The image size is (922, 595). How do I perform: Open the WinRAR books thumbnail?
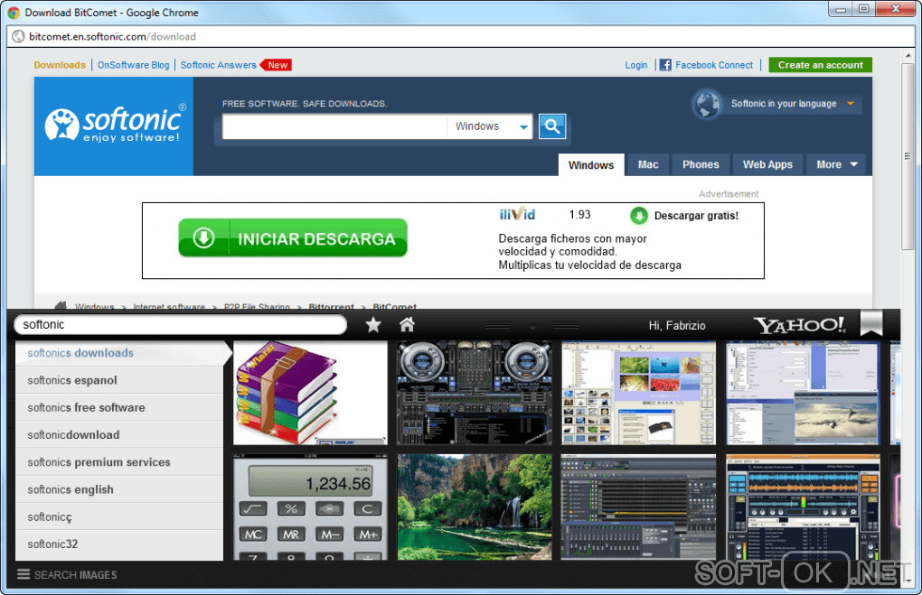point(310,393)
